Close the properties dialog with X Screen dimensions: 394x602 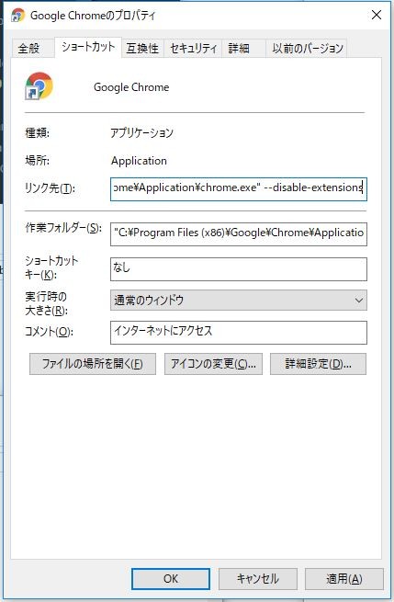coord(377,15)
